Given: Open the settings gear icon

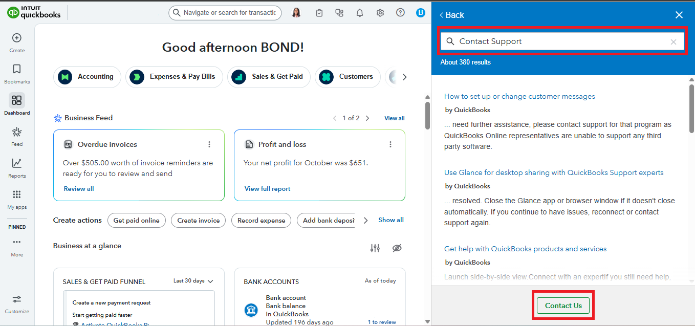Looking at the screenshot, I should [x=380, y=13].
